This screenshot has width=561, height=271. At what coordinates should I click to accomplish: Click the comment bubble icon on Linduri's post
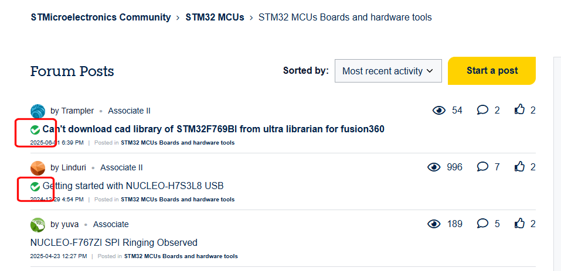(x=482, y=167)
